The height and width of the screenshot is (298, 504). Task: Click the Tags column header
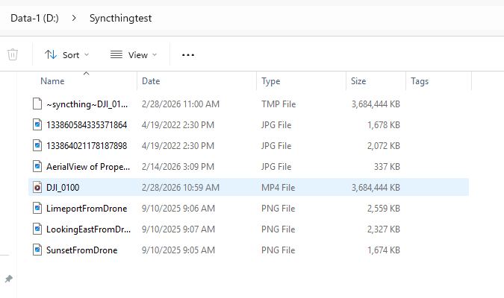pos(420,81)
